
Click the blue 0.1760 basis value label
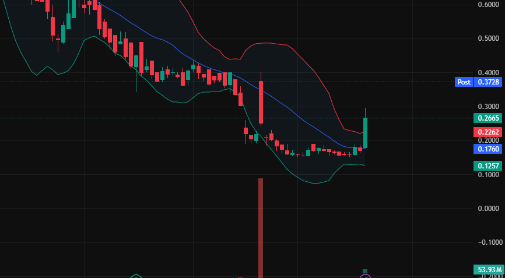488,149
